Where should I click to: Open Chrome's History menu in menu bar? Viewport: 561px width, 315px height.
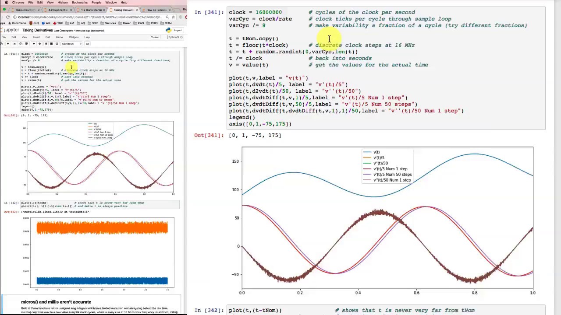click(62, 2)
